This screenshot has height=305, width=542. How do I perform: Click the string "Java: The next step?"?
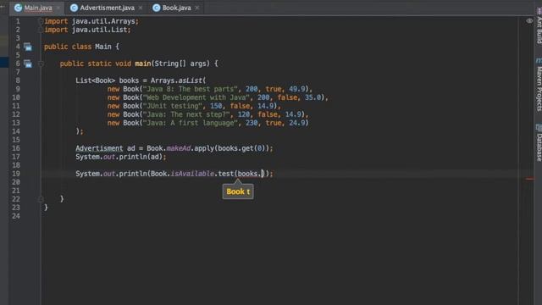pos(186,114)
